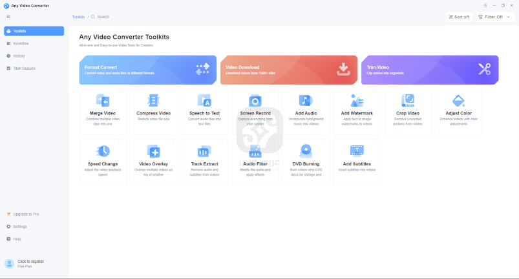Open the Track Extract tool icon
Image resolution: width=519 pixels, height=279 pixels.
click(x=204, y=151)
